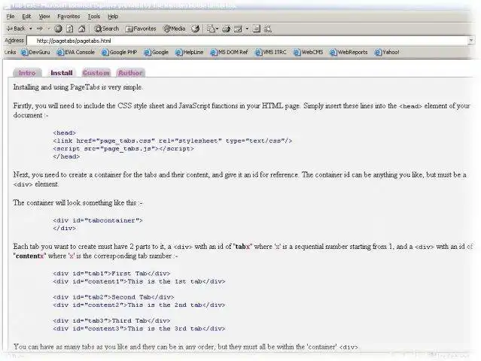Open the Help menu

(x=113, y=17)
